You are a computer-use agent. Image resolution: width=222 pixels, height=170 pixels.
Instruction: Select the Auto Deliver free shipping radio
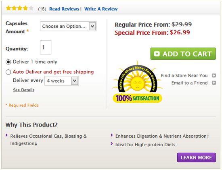(x=8, y=72)
